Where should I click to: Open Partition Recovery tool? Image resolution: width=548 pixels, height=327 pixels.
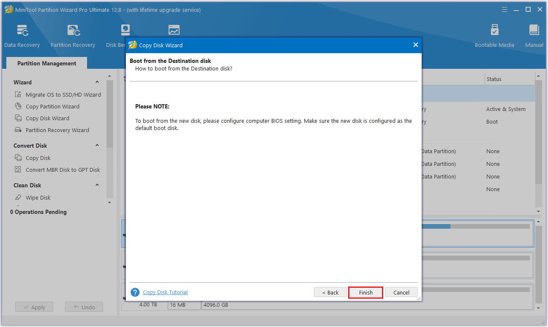(x=73, y=36)
